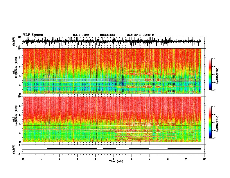Click the "-7" label on ch.2 color scale

click(214, 138)
